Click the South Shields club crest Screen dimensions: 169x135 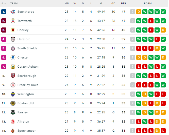13,48
